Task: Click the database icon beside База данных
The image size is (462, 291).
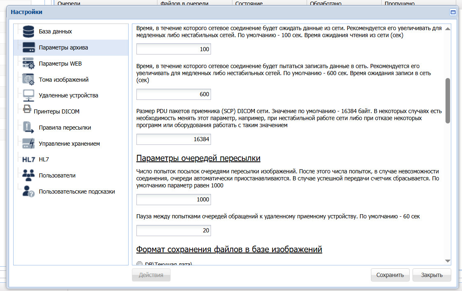Action: 28,32
